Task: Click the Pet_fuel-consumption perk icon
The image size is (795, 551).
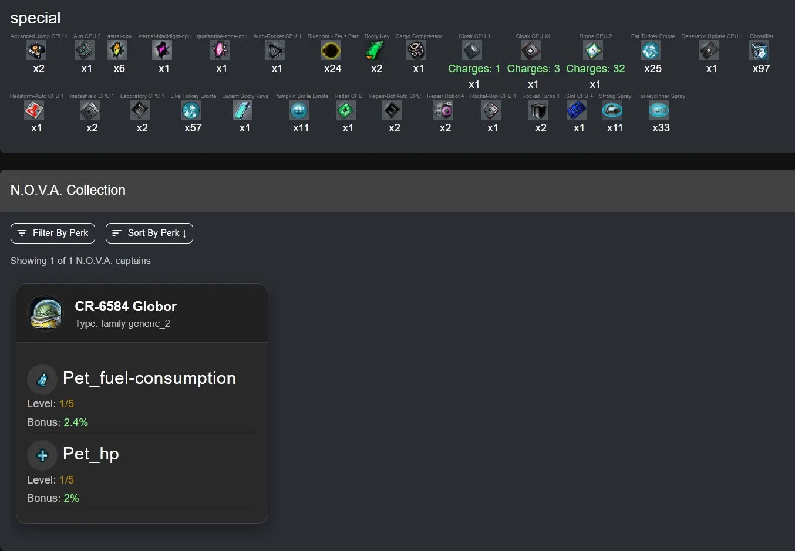Action: point(42,380)
